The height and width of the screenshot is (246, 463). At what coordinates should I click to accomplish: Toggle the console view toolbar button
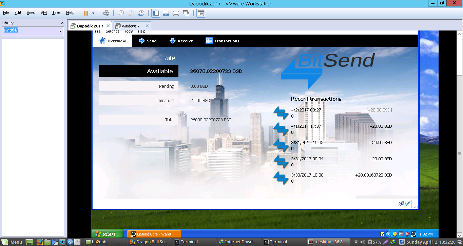[201, 13]
